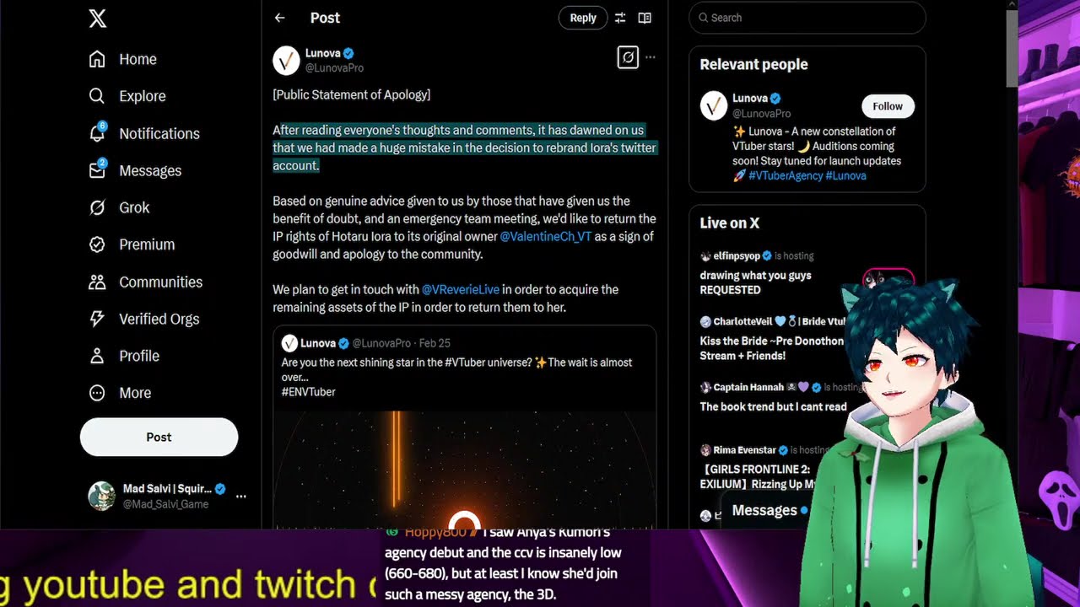Screen dimensions: 1080x607
Task: Open post filter settings icon
Action: [620, 18]
